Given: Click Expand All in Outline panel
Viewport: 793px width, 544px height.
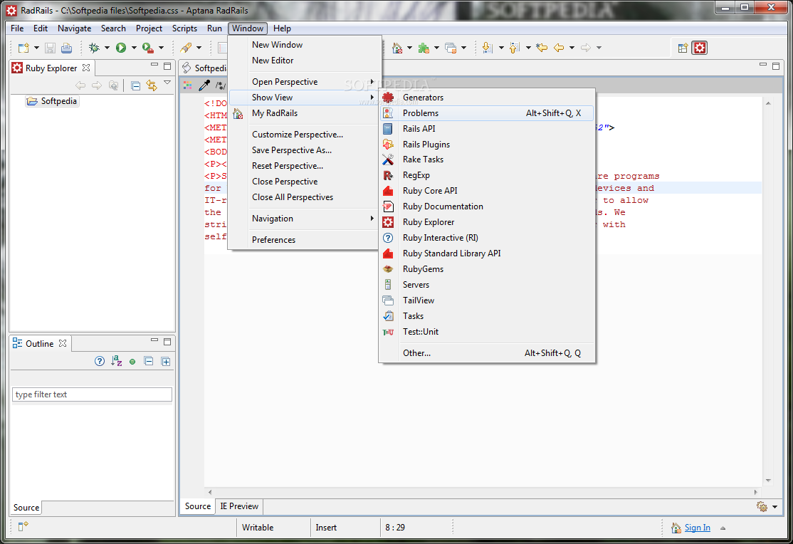Looking at the screenshot, I should click(x=165, y=361).
